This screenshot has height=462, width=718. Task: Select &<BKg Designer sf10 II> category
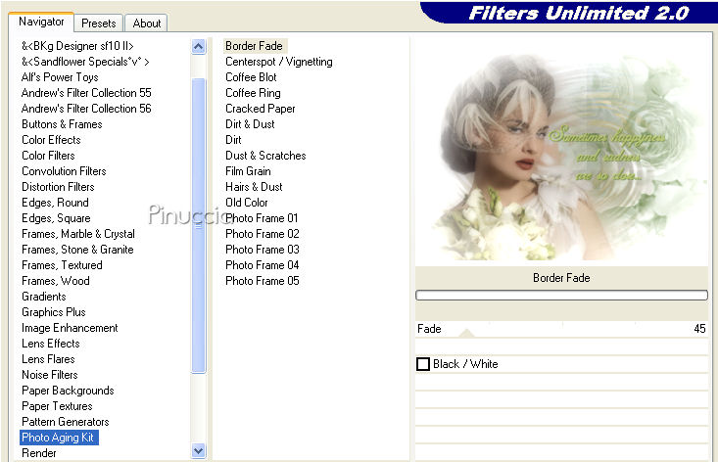tap(77, 46)
